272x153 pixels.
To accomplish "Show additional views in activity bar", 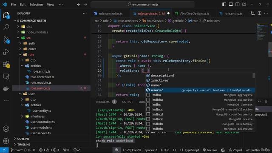I will pyautogui.click(x=6, y=100).
